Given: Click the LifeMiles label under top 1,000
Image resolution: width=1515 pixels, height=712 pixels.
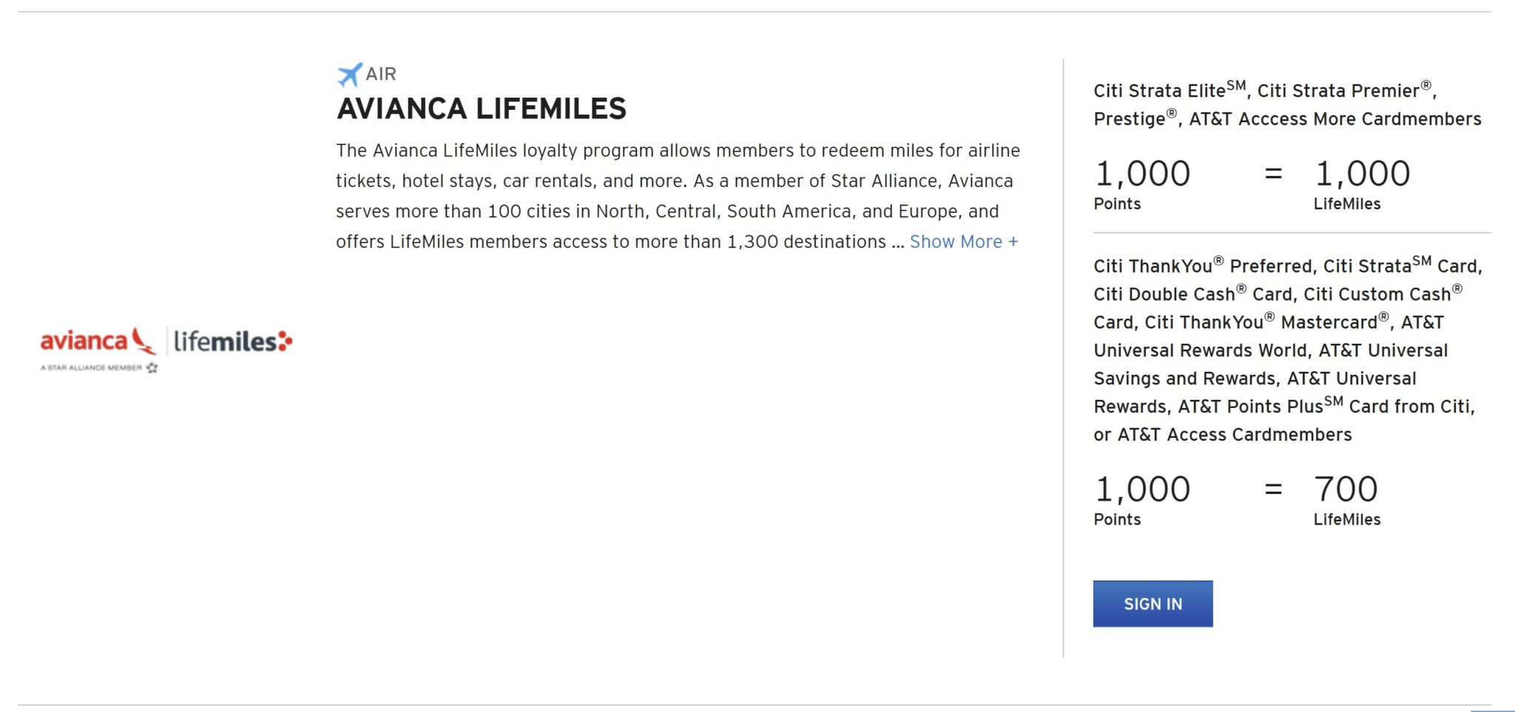Looking at the screenshot, I should click(1347, 203).
